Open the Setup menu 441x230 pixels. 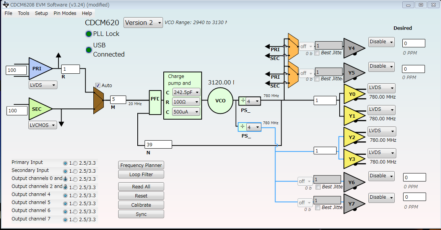(41, 13)
